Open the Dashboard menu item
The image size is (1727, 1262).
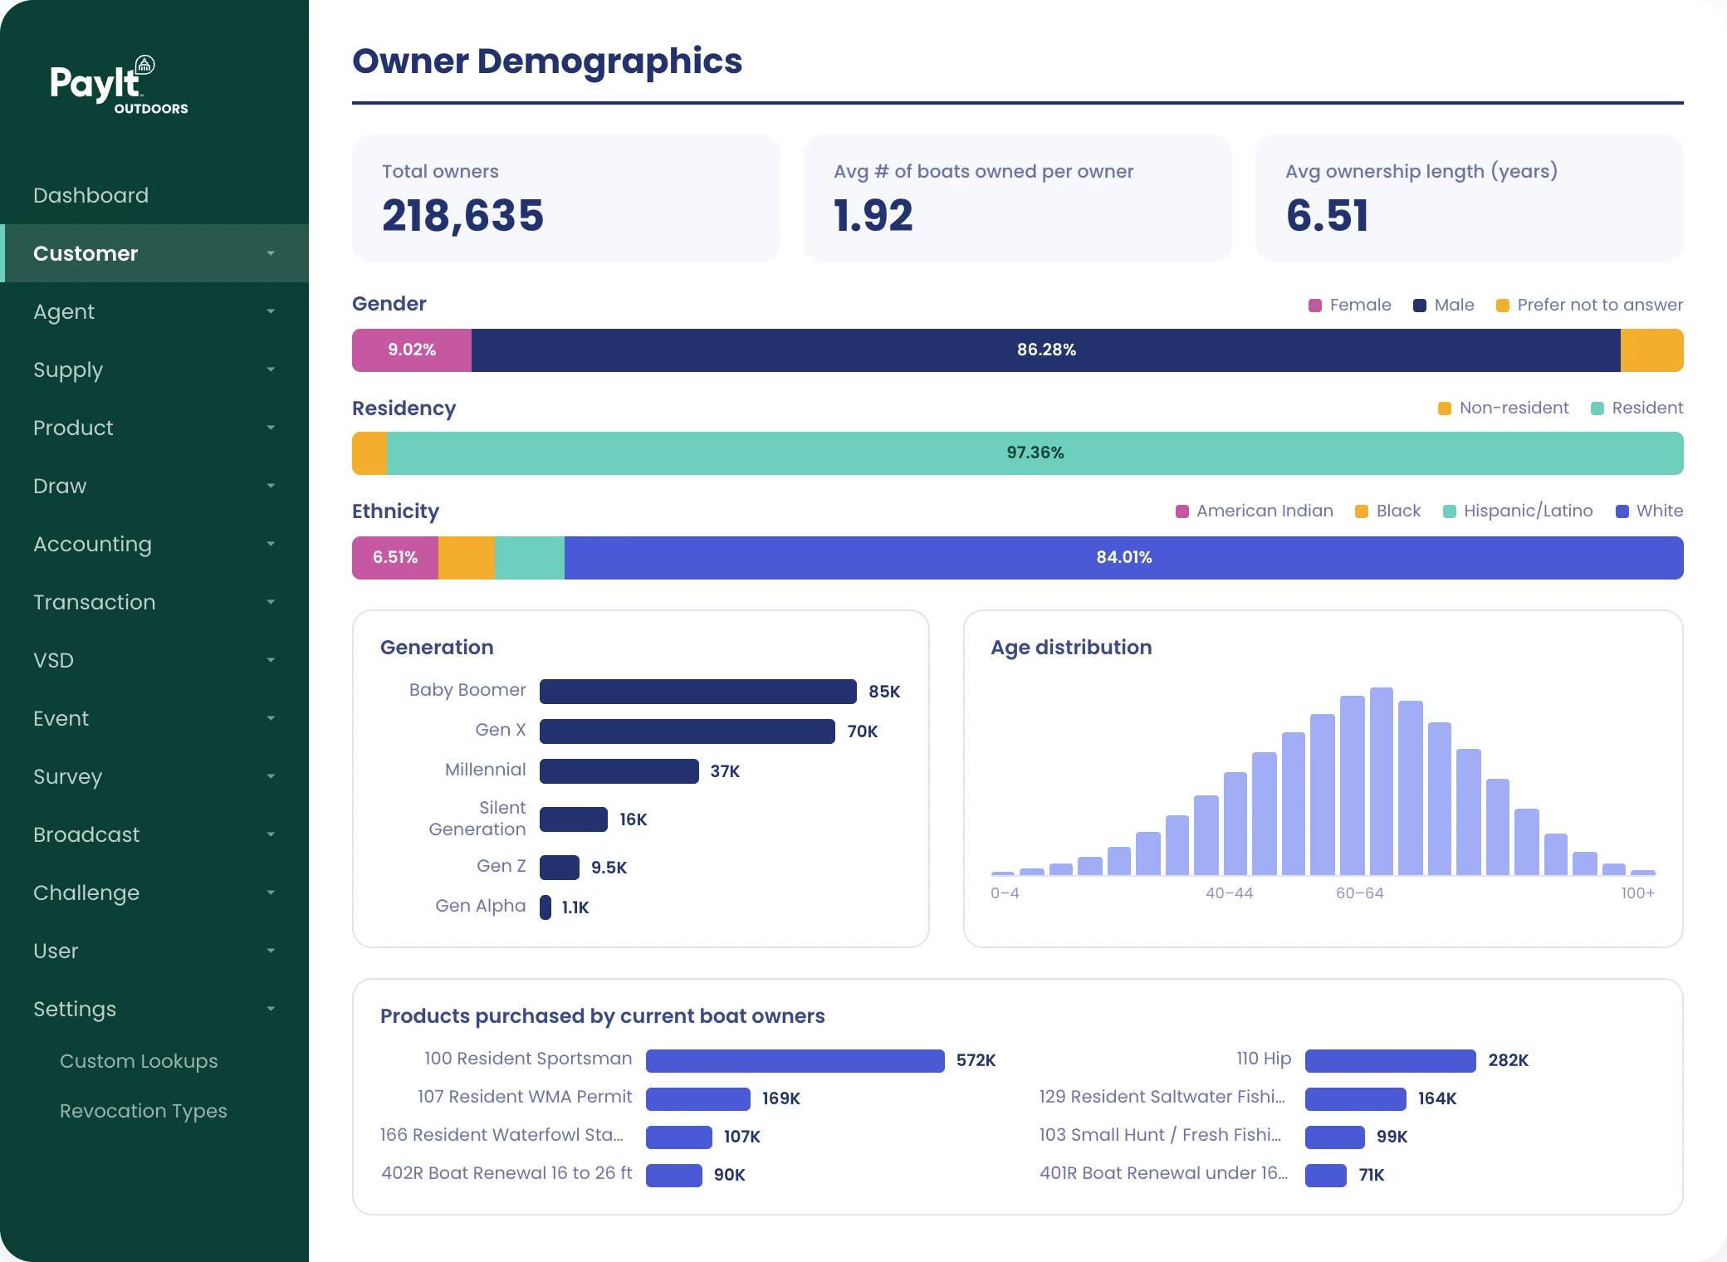91,195
